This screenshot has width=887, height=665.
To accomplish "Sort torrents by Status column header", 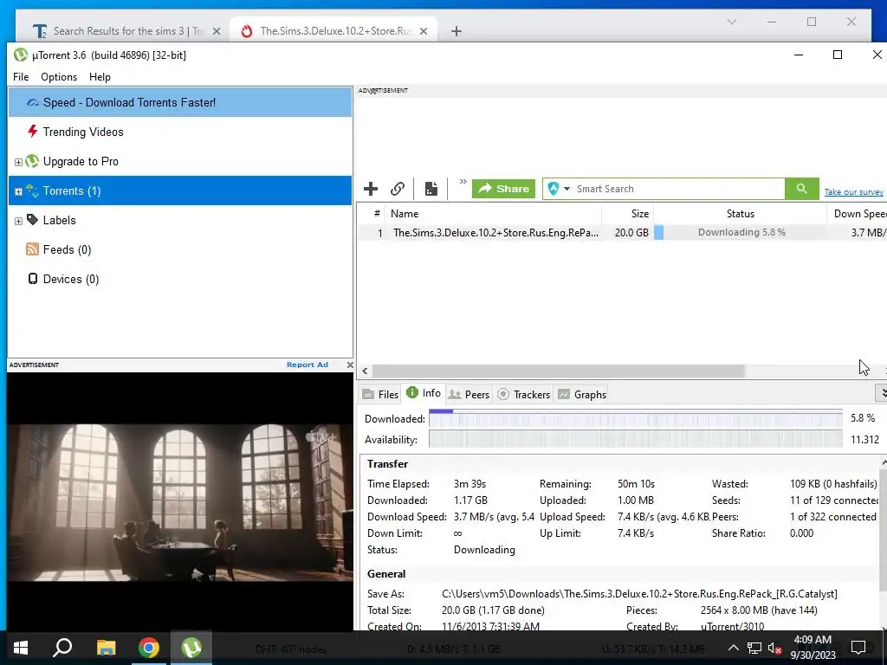I will tap(740, 214).
